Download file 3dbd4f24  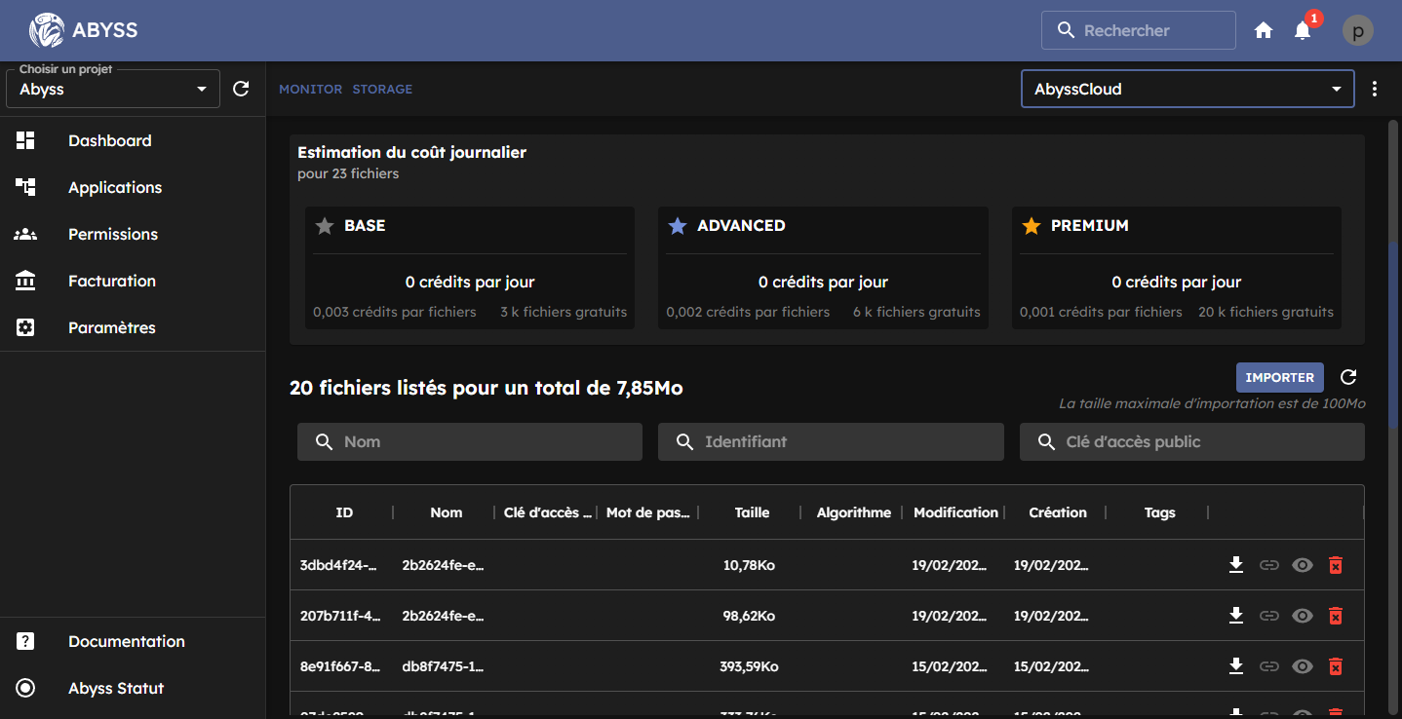point(1236,565)
